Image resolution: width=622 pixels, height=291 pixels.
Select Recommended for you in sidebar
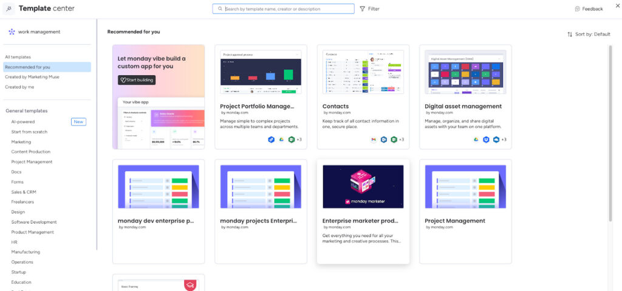[47, 67]
